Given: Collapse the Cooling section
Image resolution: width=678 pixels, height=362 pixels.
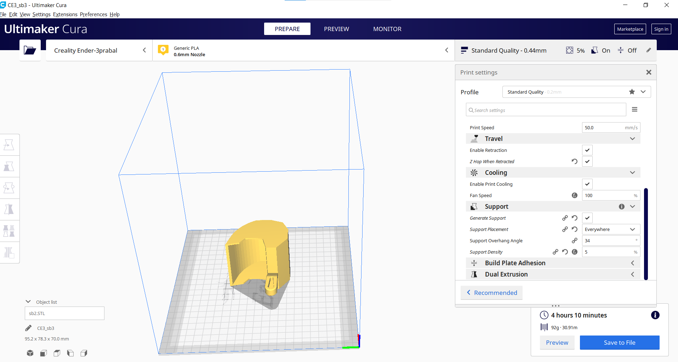Looking at the screenshot, I should click(553, 173).
